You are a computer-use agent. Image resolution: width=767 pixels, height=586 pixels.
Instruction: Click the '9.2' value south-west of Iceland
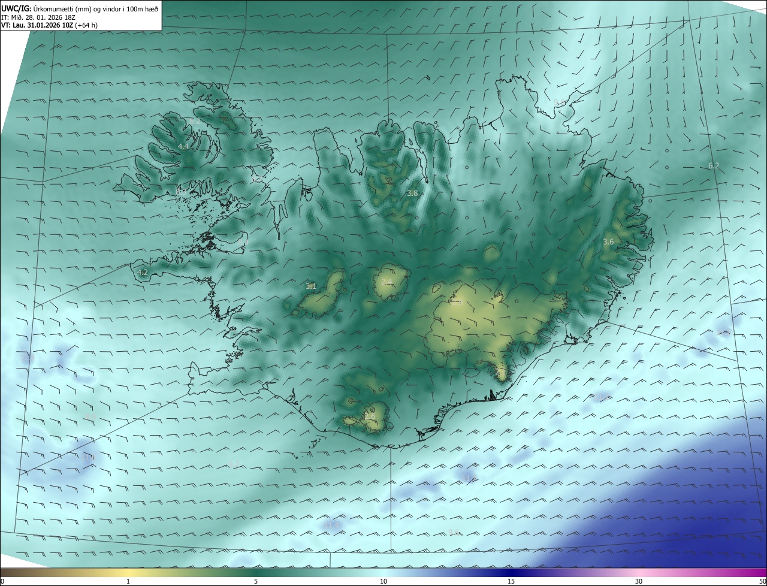point(234,464)
